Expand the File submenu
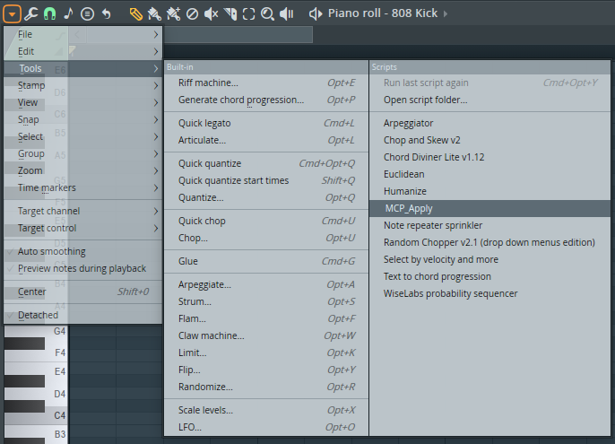The width and height of the screenshot is (615, 444). pos(82,35)
